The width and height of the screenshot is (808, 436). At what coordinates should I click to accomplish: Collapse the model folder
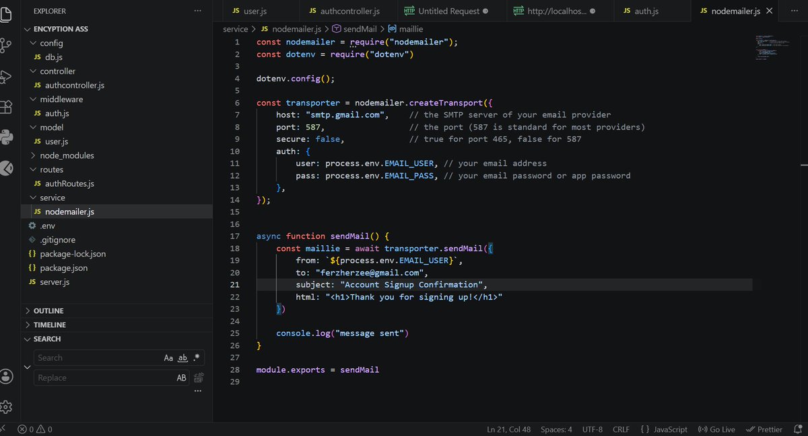click(34, 128)
